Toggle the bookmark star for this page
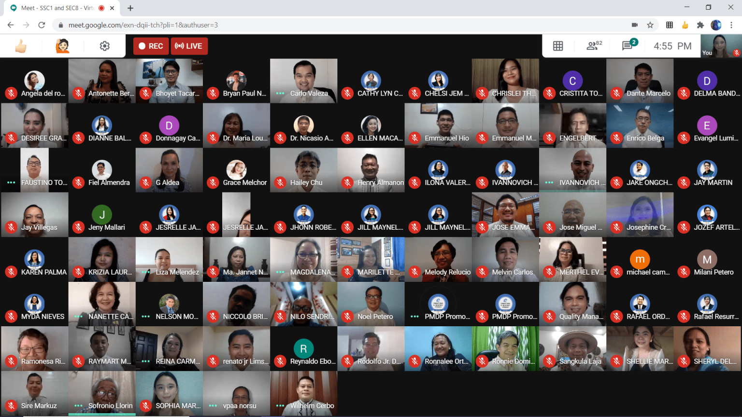 click(651, 25)
